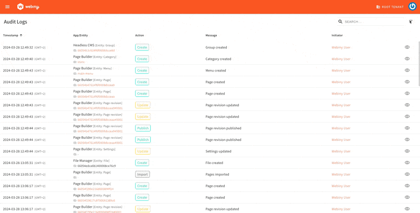
Task: View details of Group created log
Action: click(407, 47)
